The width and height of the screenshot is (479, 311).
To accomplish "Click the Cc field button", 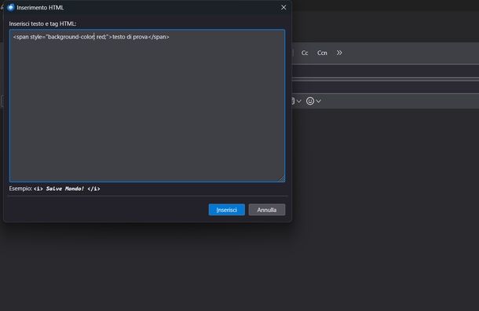I will tap(305, 53).
